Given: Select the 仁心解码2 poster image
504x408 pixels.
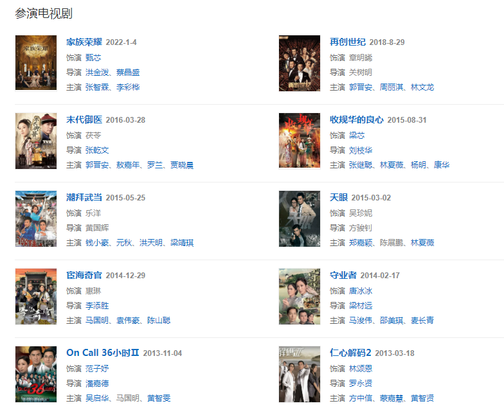Looking at the screenshot, I should [300, 374].
